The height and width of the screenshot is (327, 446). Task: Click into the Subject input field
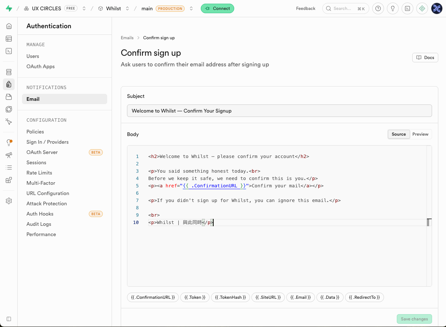(x=279, y=111)
